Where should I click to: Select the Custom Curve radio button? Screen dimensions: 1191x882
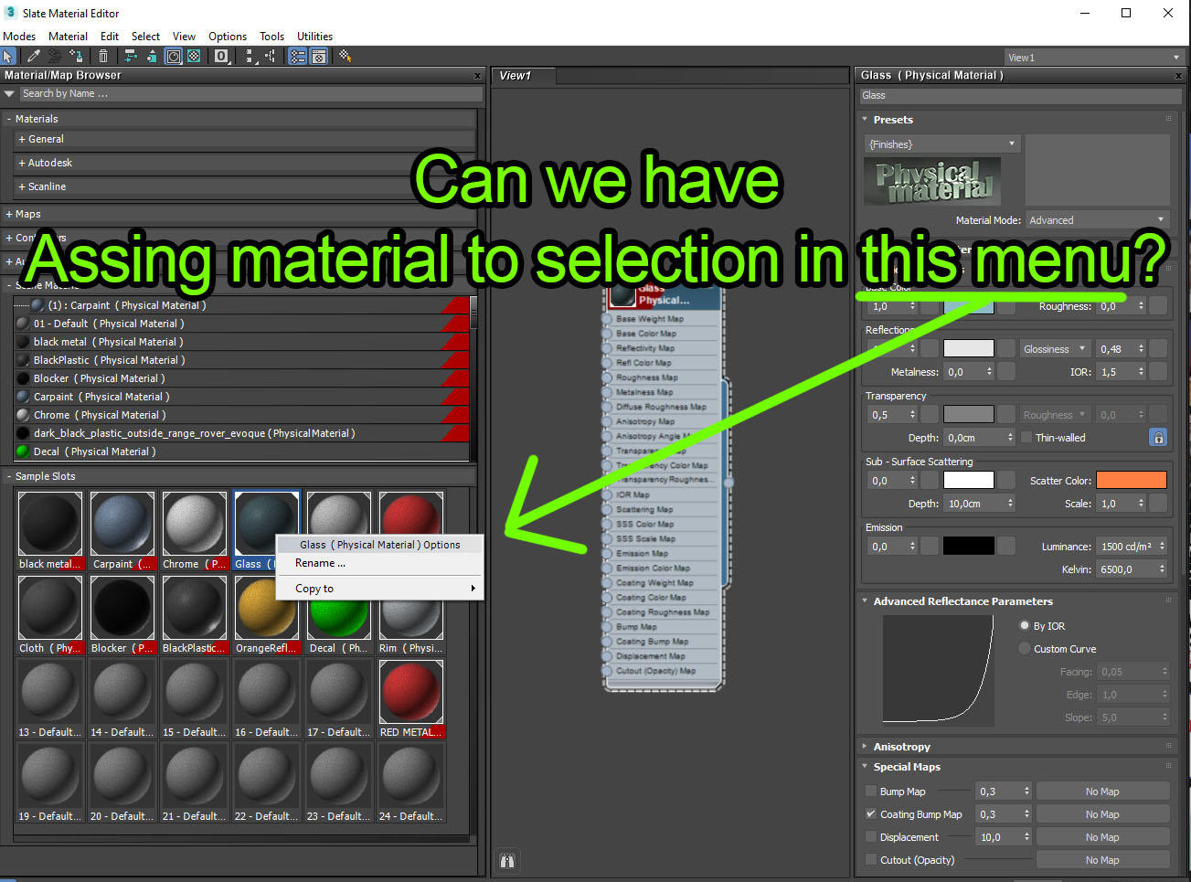(1025, 648)
